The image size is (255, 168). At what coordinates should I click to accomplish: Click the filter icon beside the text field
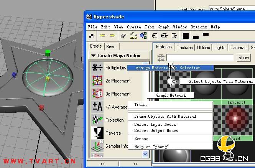[161, 58]
